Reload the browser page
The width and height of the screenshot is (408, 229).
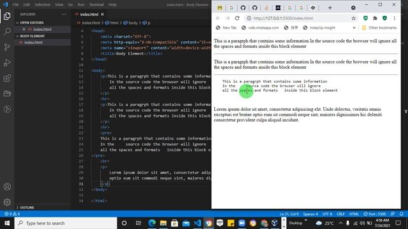point(237,18)
